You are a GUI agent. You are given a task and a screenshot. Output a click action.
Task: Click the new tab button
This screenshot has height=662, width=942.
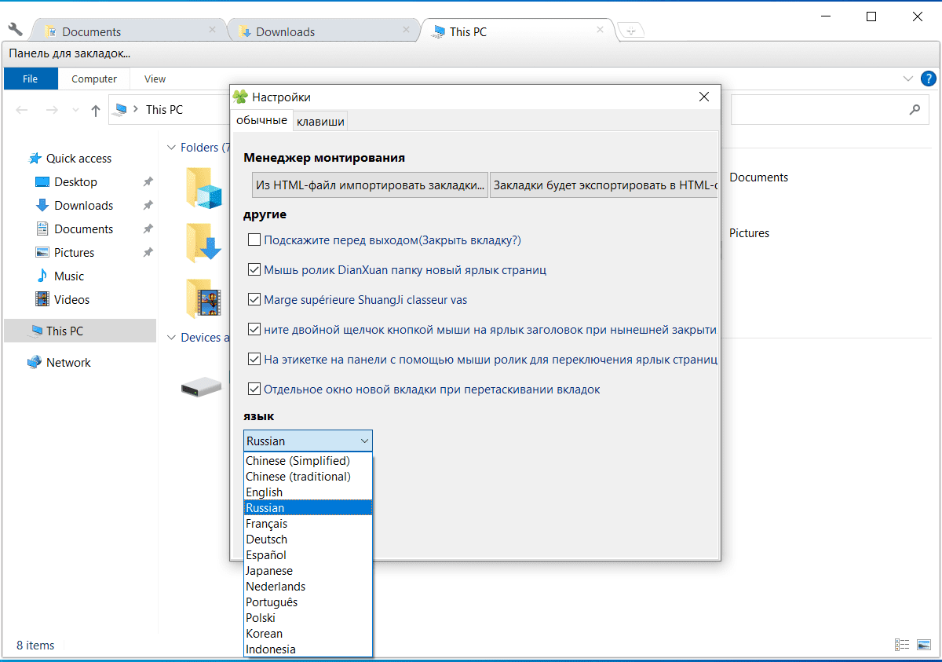tap(631, 31)
